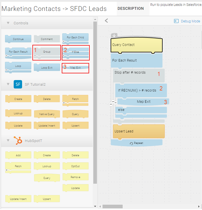Image resolution: width=202 pixels, height=210 pixels.
Task: Collapse the SF Tutorial2 section
Action: (x=8, y=84)
